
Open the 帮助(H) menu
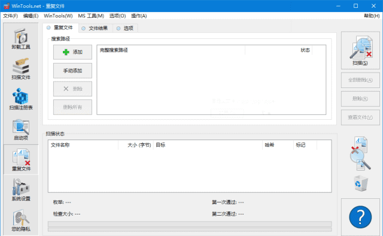coord(372,16)
